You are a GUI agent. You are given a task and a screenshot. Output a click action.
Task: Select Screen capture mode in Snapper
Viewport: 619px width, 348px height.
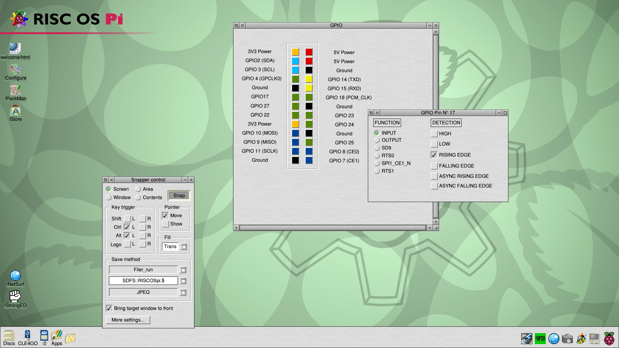(109, 189)
